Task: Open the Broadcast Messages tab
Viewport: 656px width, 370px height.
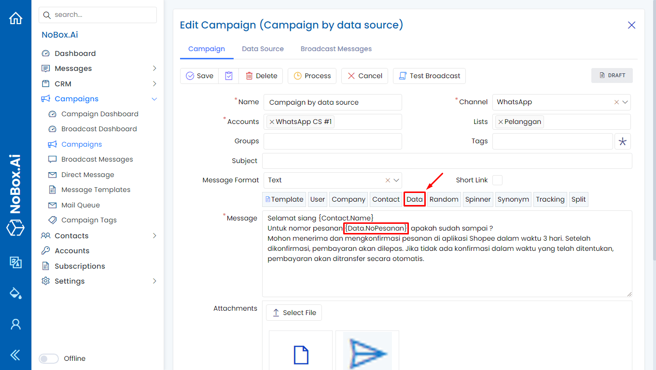Action: 336,49
